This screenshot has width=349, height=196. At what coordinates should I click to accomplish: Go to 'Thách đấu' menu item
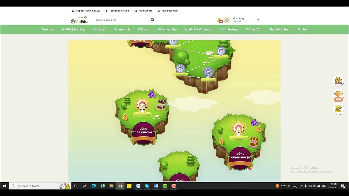(254, 29)
